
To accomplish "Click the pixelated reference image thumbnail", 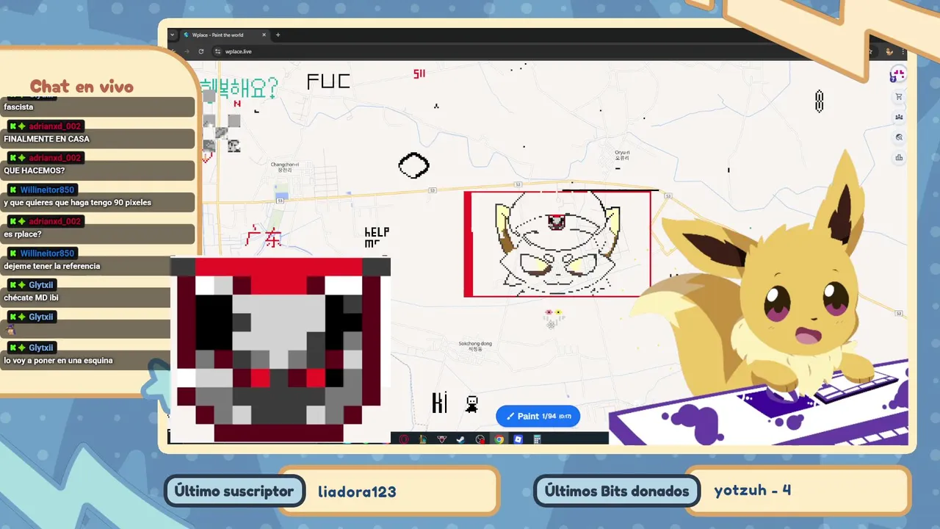I will point(280,350).
